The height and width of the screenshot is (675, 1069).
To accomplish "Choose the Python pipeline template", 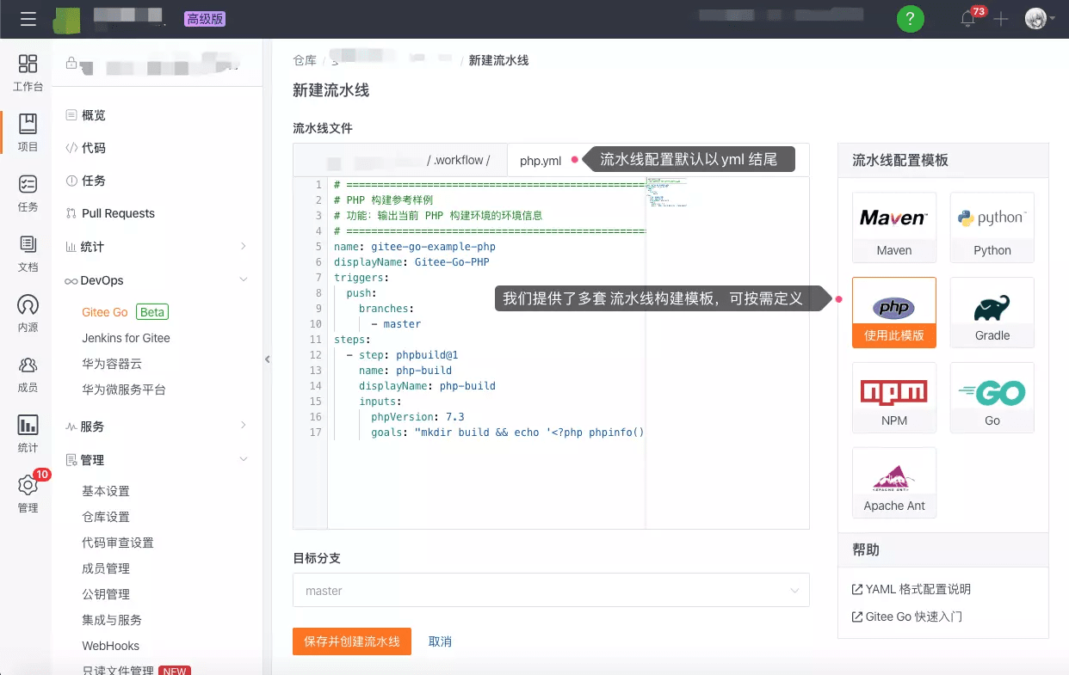I will click(992, 227).
